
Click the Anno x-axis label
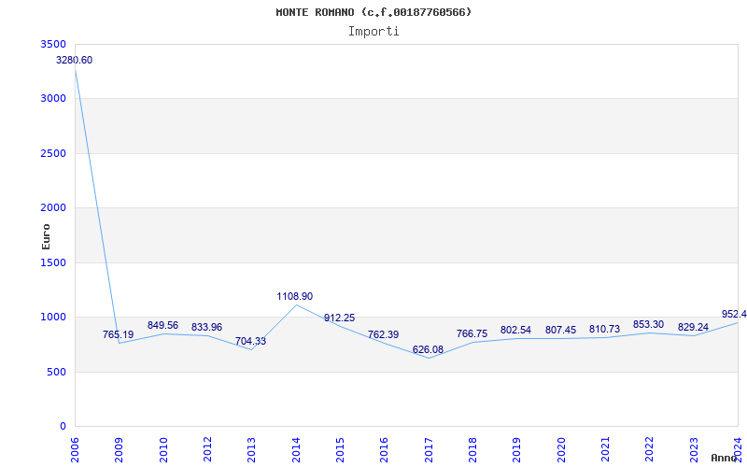(725, 458)
